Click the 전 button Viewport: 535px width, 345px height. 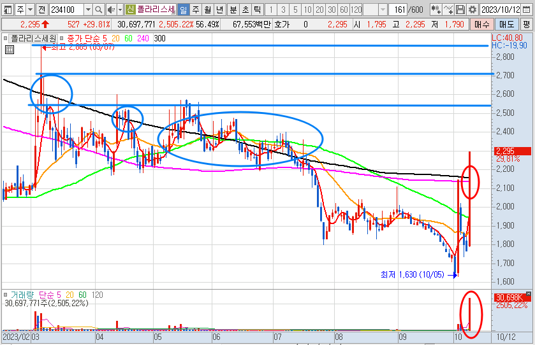(41, 10)
